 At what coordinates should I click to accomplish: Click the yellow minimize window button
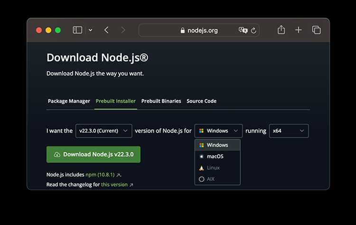coord(48,30)
